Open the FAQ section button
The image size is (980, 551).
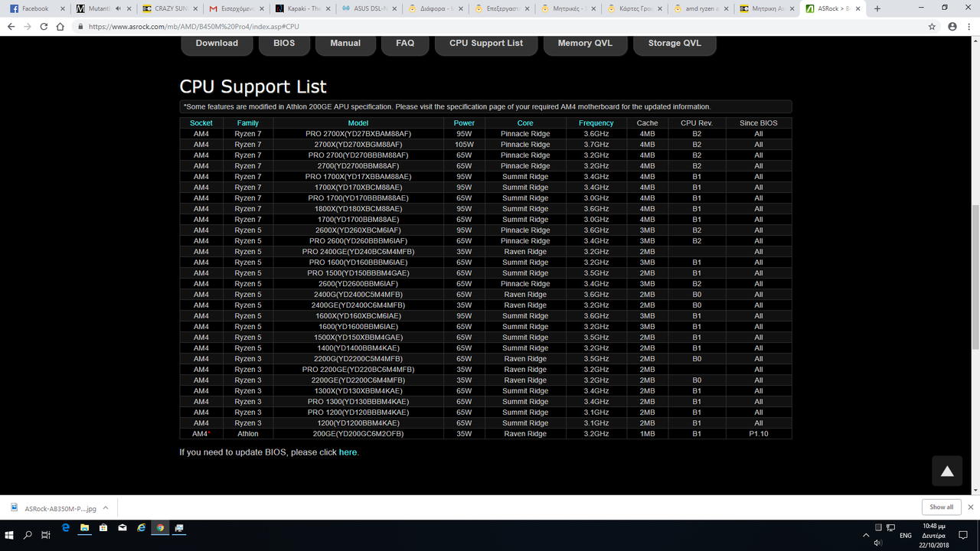(405, 44)
